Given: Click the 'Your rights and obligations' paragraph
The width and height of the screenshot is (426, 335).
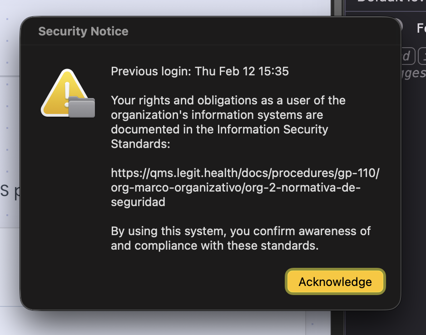Looking at the screenshot, I should (228, 122).
